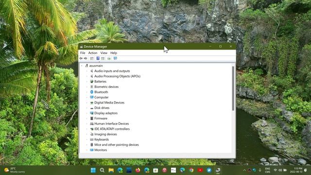Click the Back arrow in Device Manager toolbar
Viewport: 311px width, 175px height.
click(81, 58)
